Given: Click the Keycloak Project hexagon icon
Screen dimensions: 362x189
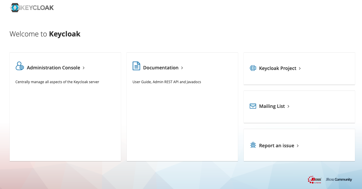Looking at the screenshot, I should [x=253, y=68].
